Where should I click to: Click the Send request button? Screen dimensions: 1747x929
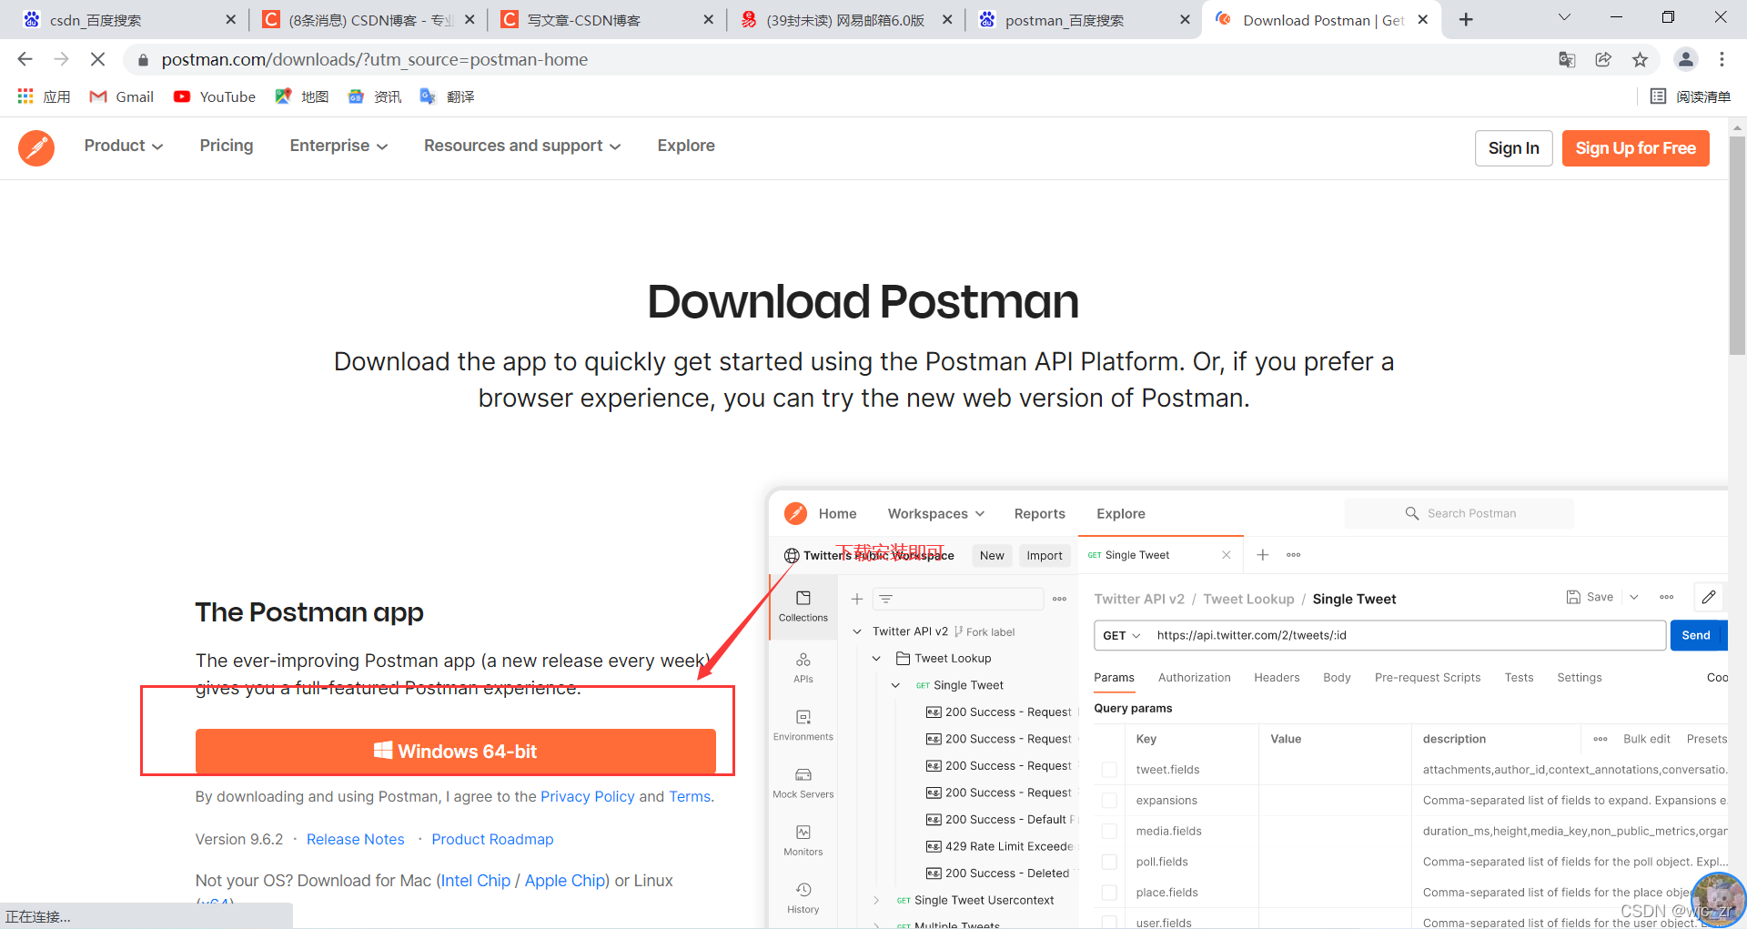[x=1695, y=635]
